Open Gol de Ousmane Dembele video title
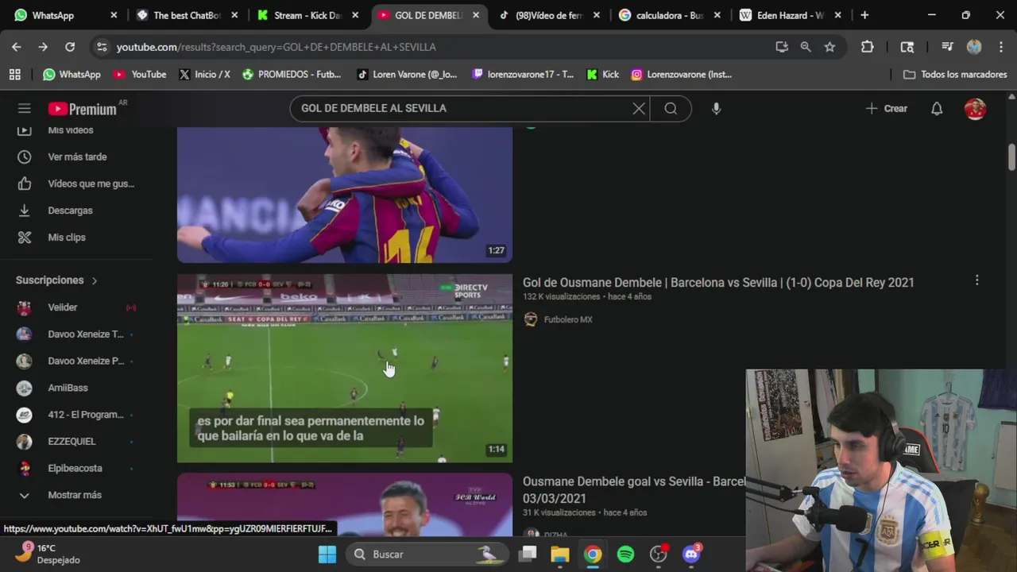 pos(718,283)
